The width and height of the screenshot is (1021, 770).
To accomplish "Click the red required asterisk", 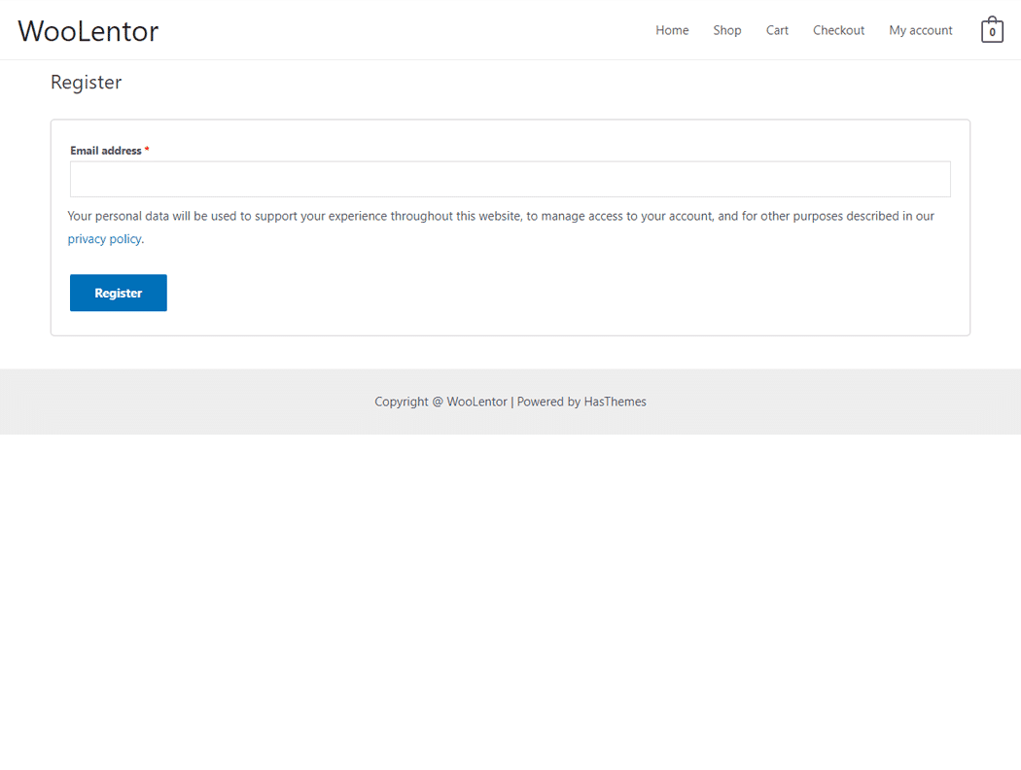I will click(147, 151).
